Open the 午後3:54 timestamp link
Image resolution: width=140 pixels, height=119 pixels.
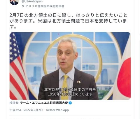pyautogui.click(x=15, y=110)
